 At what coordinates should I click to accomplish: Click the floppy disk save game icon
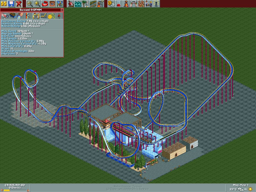(x=11, y=3)
